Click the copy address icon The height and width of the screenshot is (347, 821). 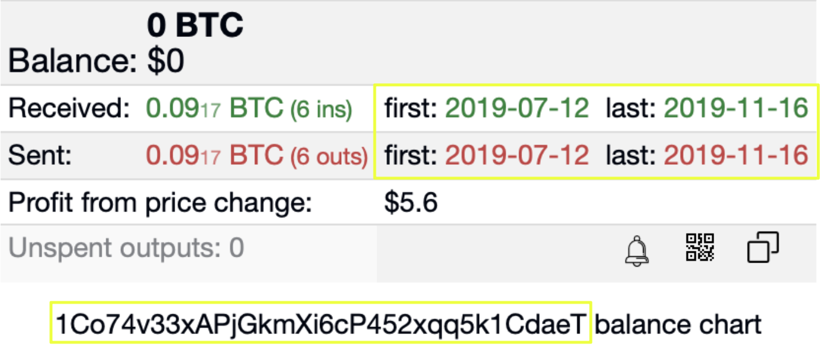pyautogui.click(x=763, y=247)
